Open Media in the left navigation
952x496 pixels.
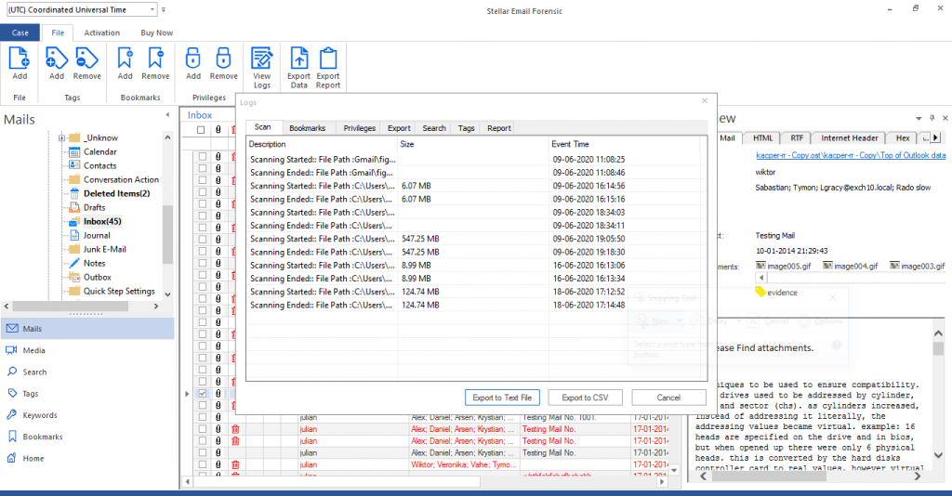coord(34,350)
